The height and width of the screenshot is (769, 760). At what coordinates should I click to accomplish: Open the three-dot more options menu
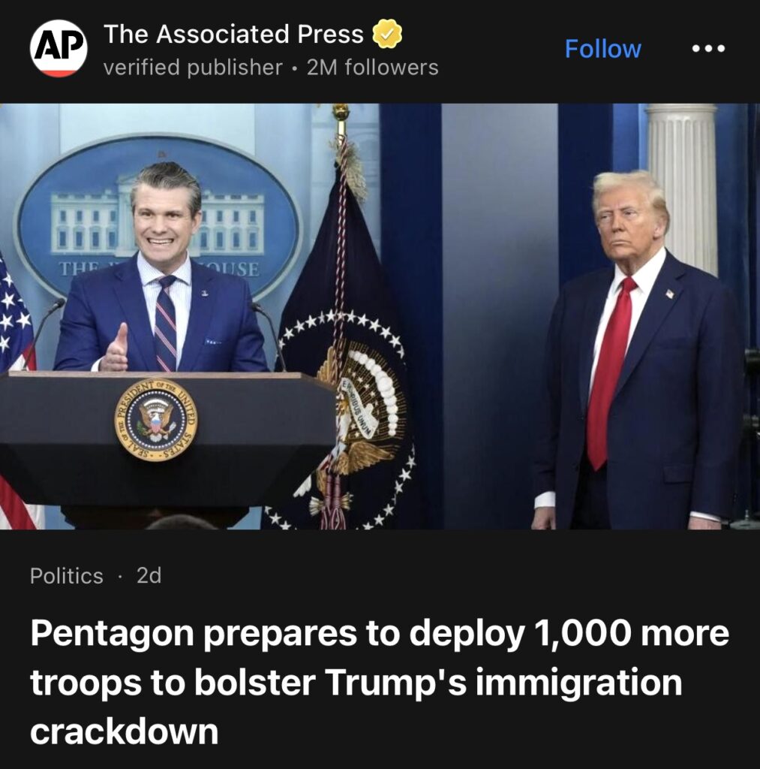point(708,49)
